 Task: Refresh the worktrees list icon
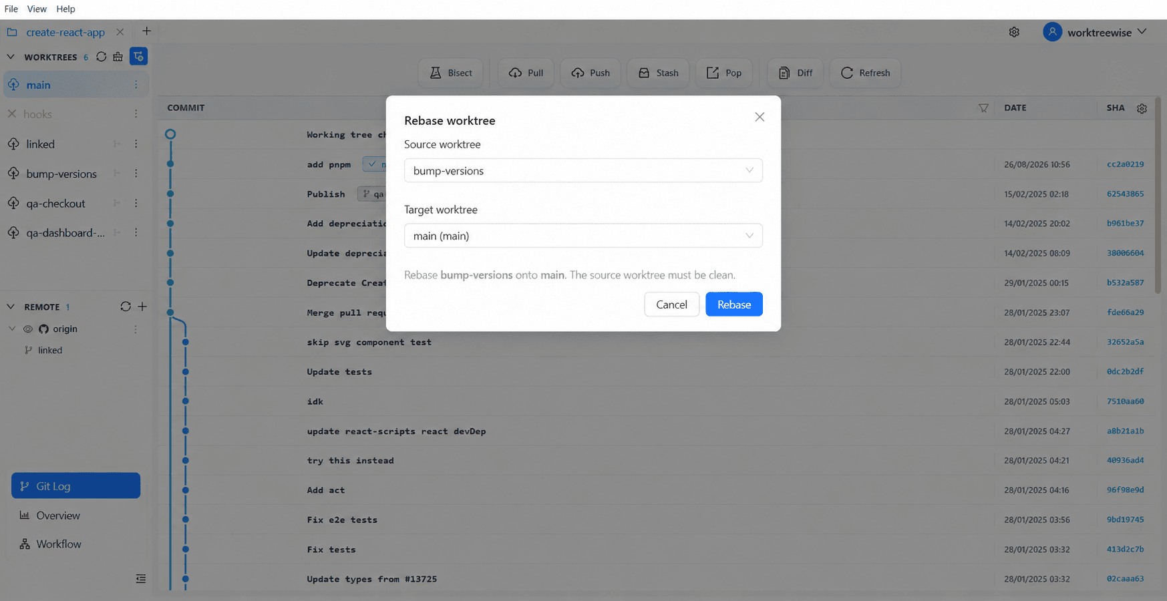(x=102, y=57)
